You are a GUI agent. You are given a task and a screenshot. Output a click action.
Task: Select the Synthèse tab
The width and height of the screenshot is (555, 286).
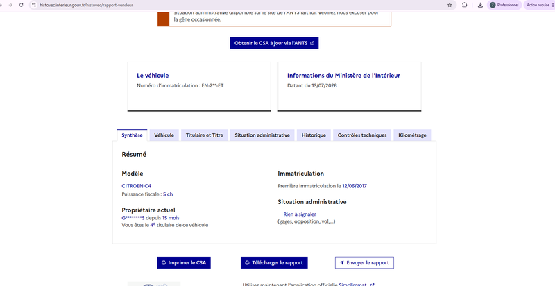point(132,135)
